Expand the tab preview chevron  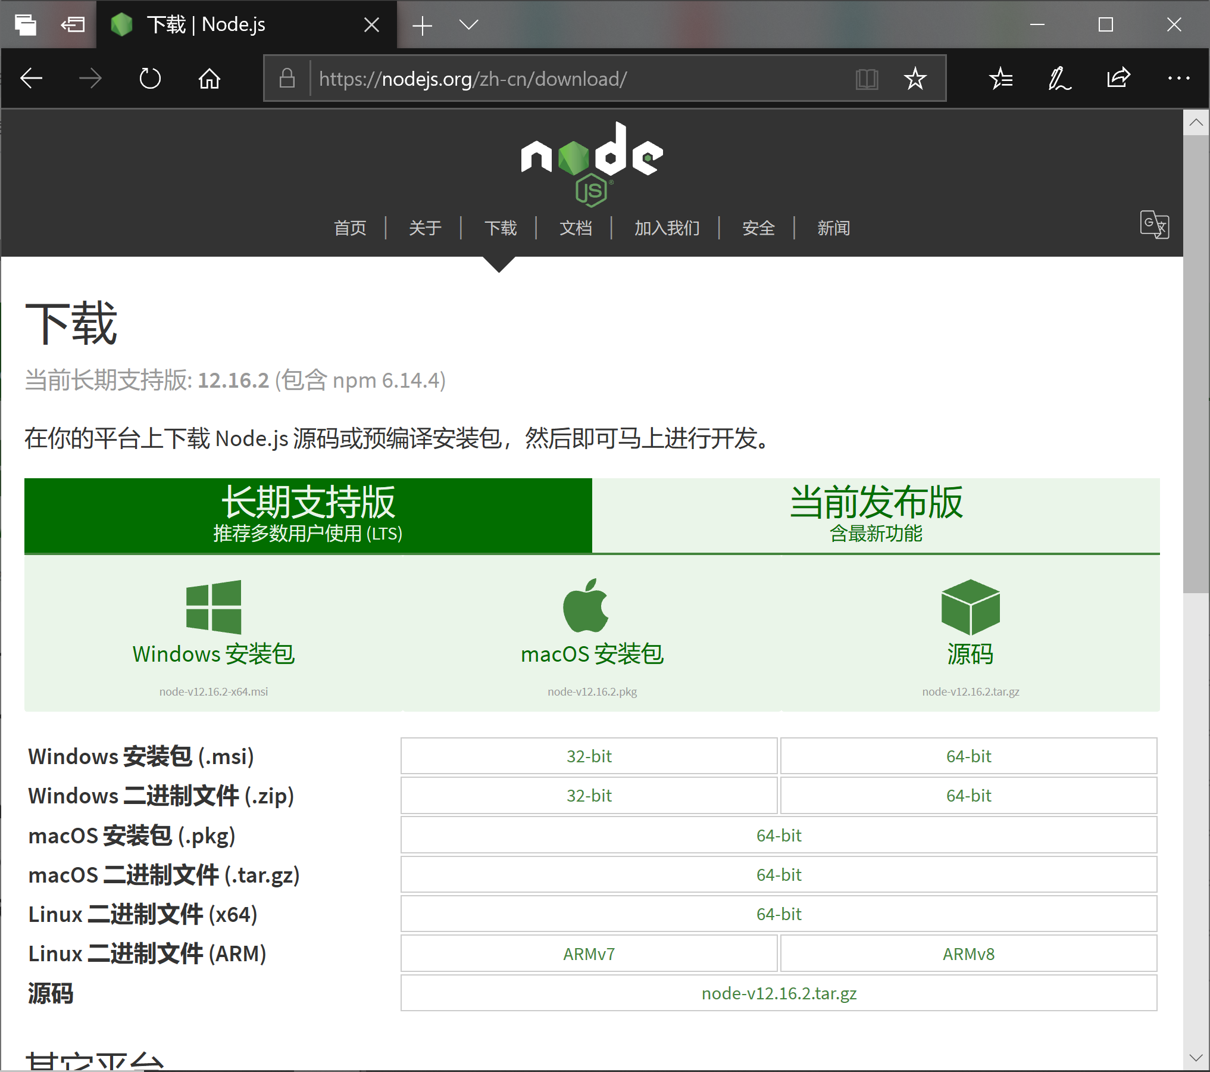[x=469, y=24]
